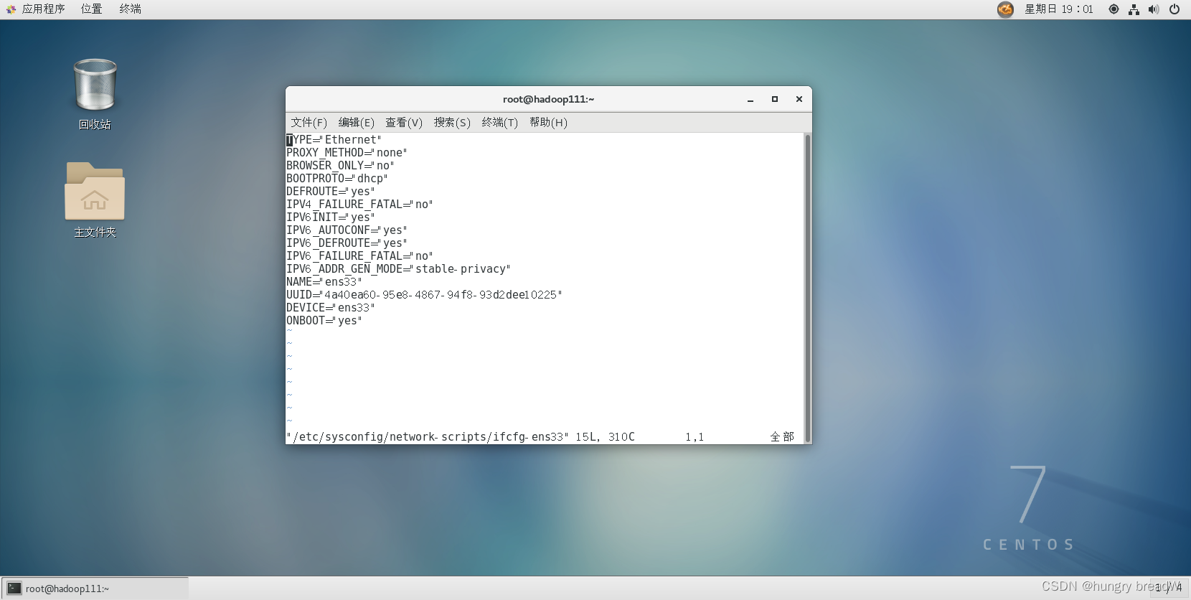Open the 应用程序 Applications menu
This screenshot has height=600, width=1191.
tap(43, 9)
